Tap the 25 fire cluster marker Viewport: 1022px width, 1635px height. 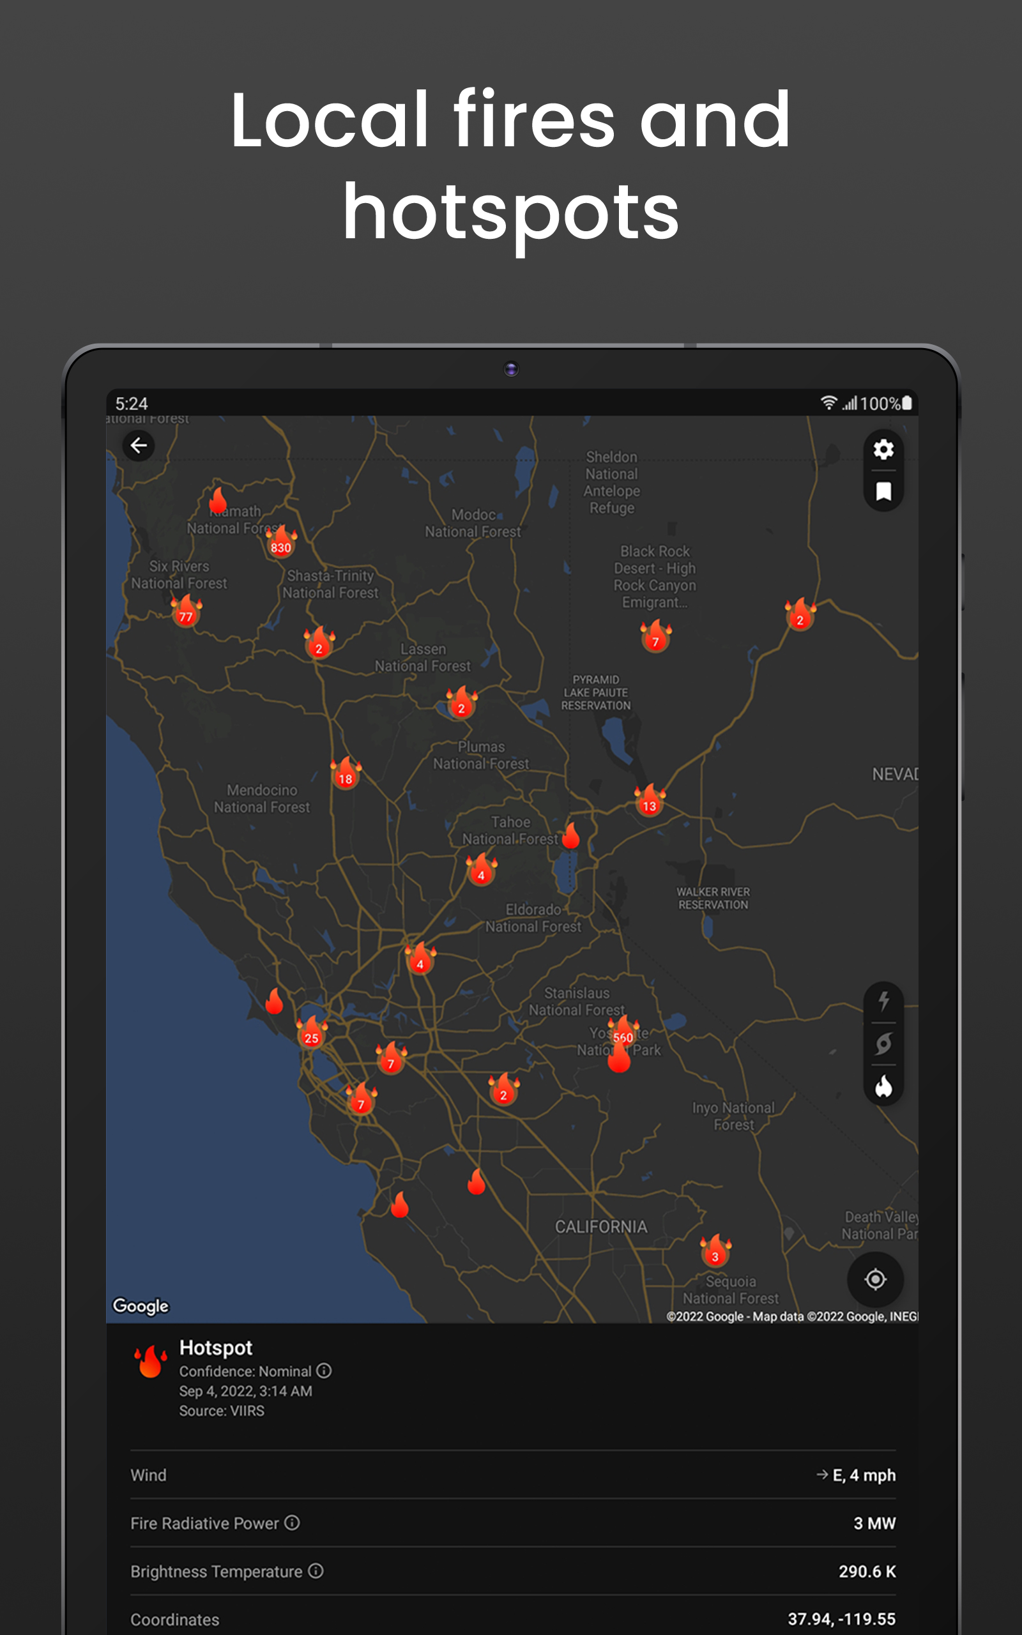(312, 1036)
